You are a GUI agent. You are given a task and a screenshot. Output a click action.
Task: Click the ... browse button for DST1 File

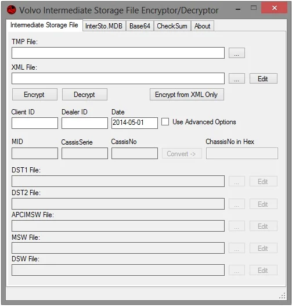tap(237, 181)
